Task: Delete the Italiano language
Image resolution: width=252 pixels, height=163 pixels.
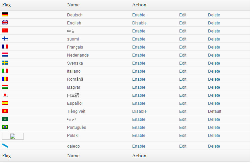Action: 214,71
